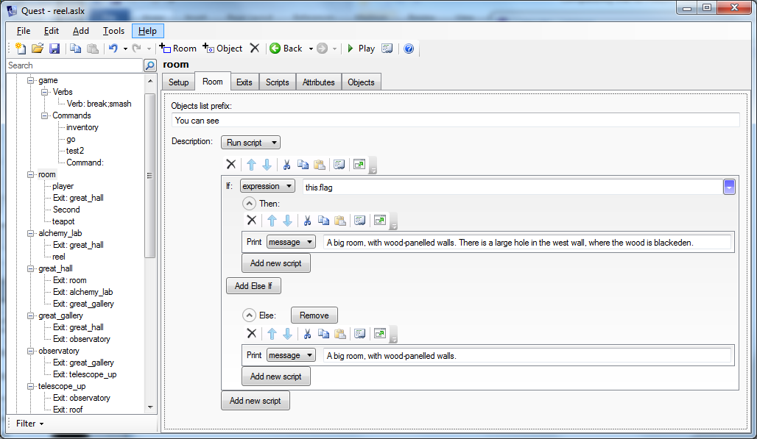Switch to the Exits tab
The width and height of the screenshot is (757, 439).
pos(244,82)
